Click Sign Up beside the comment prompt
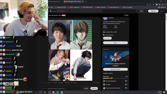This screenshot has height=94, width=167. pyautogui.click(x=94, y=88)
